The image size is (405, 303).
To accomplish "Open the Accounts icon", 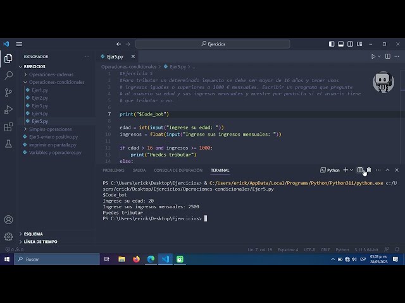I will point(8,220).
